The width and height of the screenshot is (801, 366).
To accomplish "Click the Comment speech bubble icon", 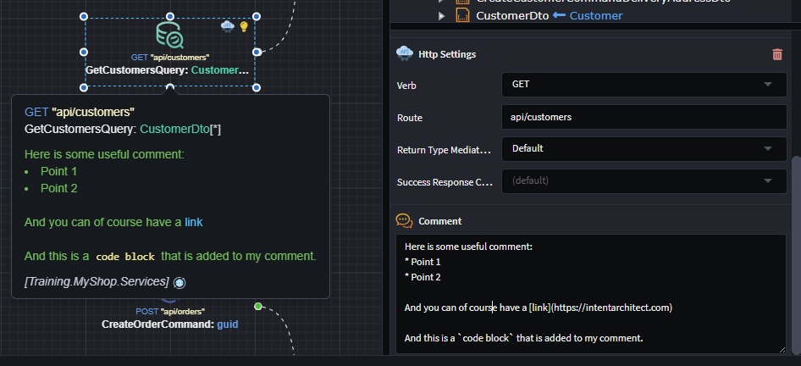I will (x=404, y=220).
